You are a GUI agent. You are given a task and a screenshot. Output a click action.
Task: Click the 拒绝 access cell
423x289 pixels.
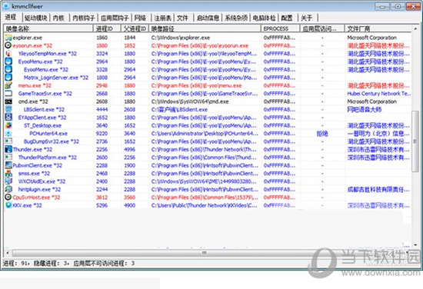322,134
